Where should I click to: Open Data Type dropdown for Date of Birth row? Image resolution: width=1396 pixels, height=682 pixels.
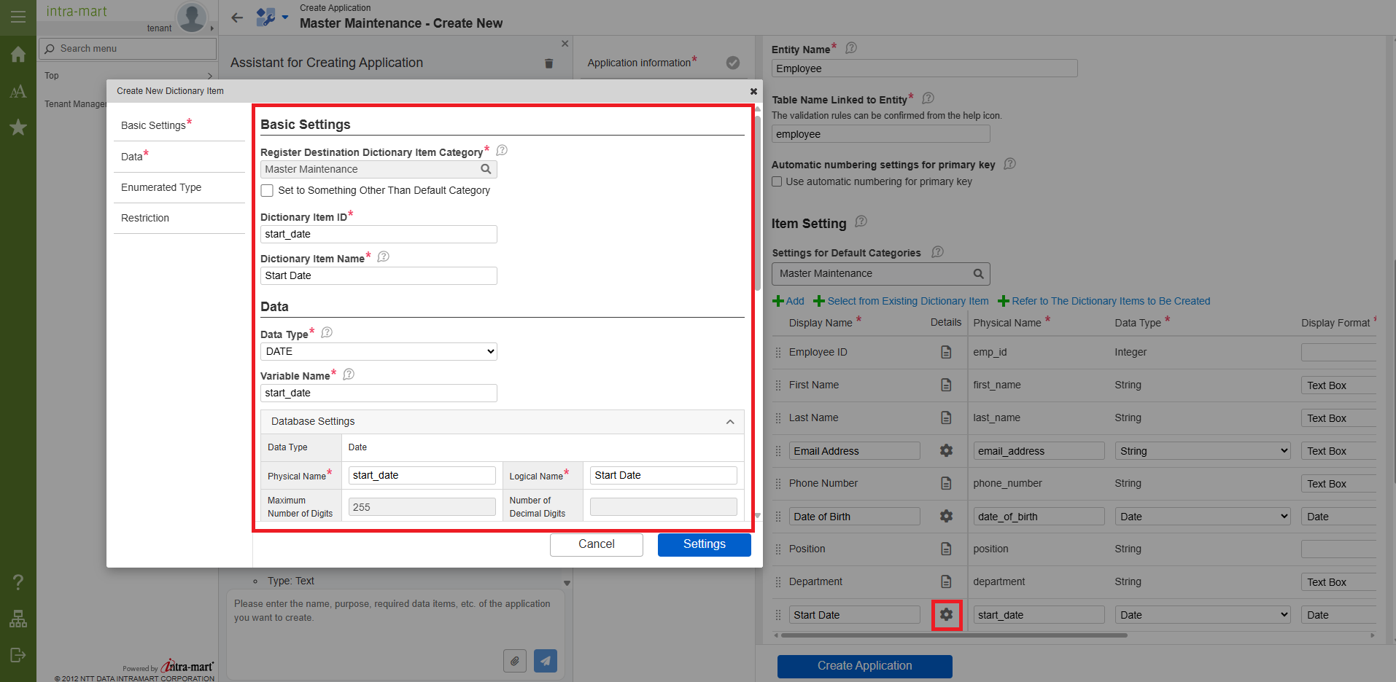[1202, 517]
